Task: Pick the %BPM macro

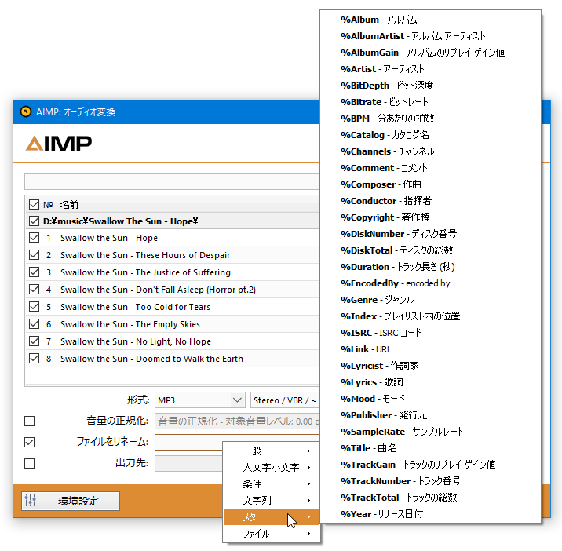Action: [x=430, y=119]
